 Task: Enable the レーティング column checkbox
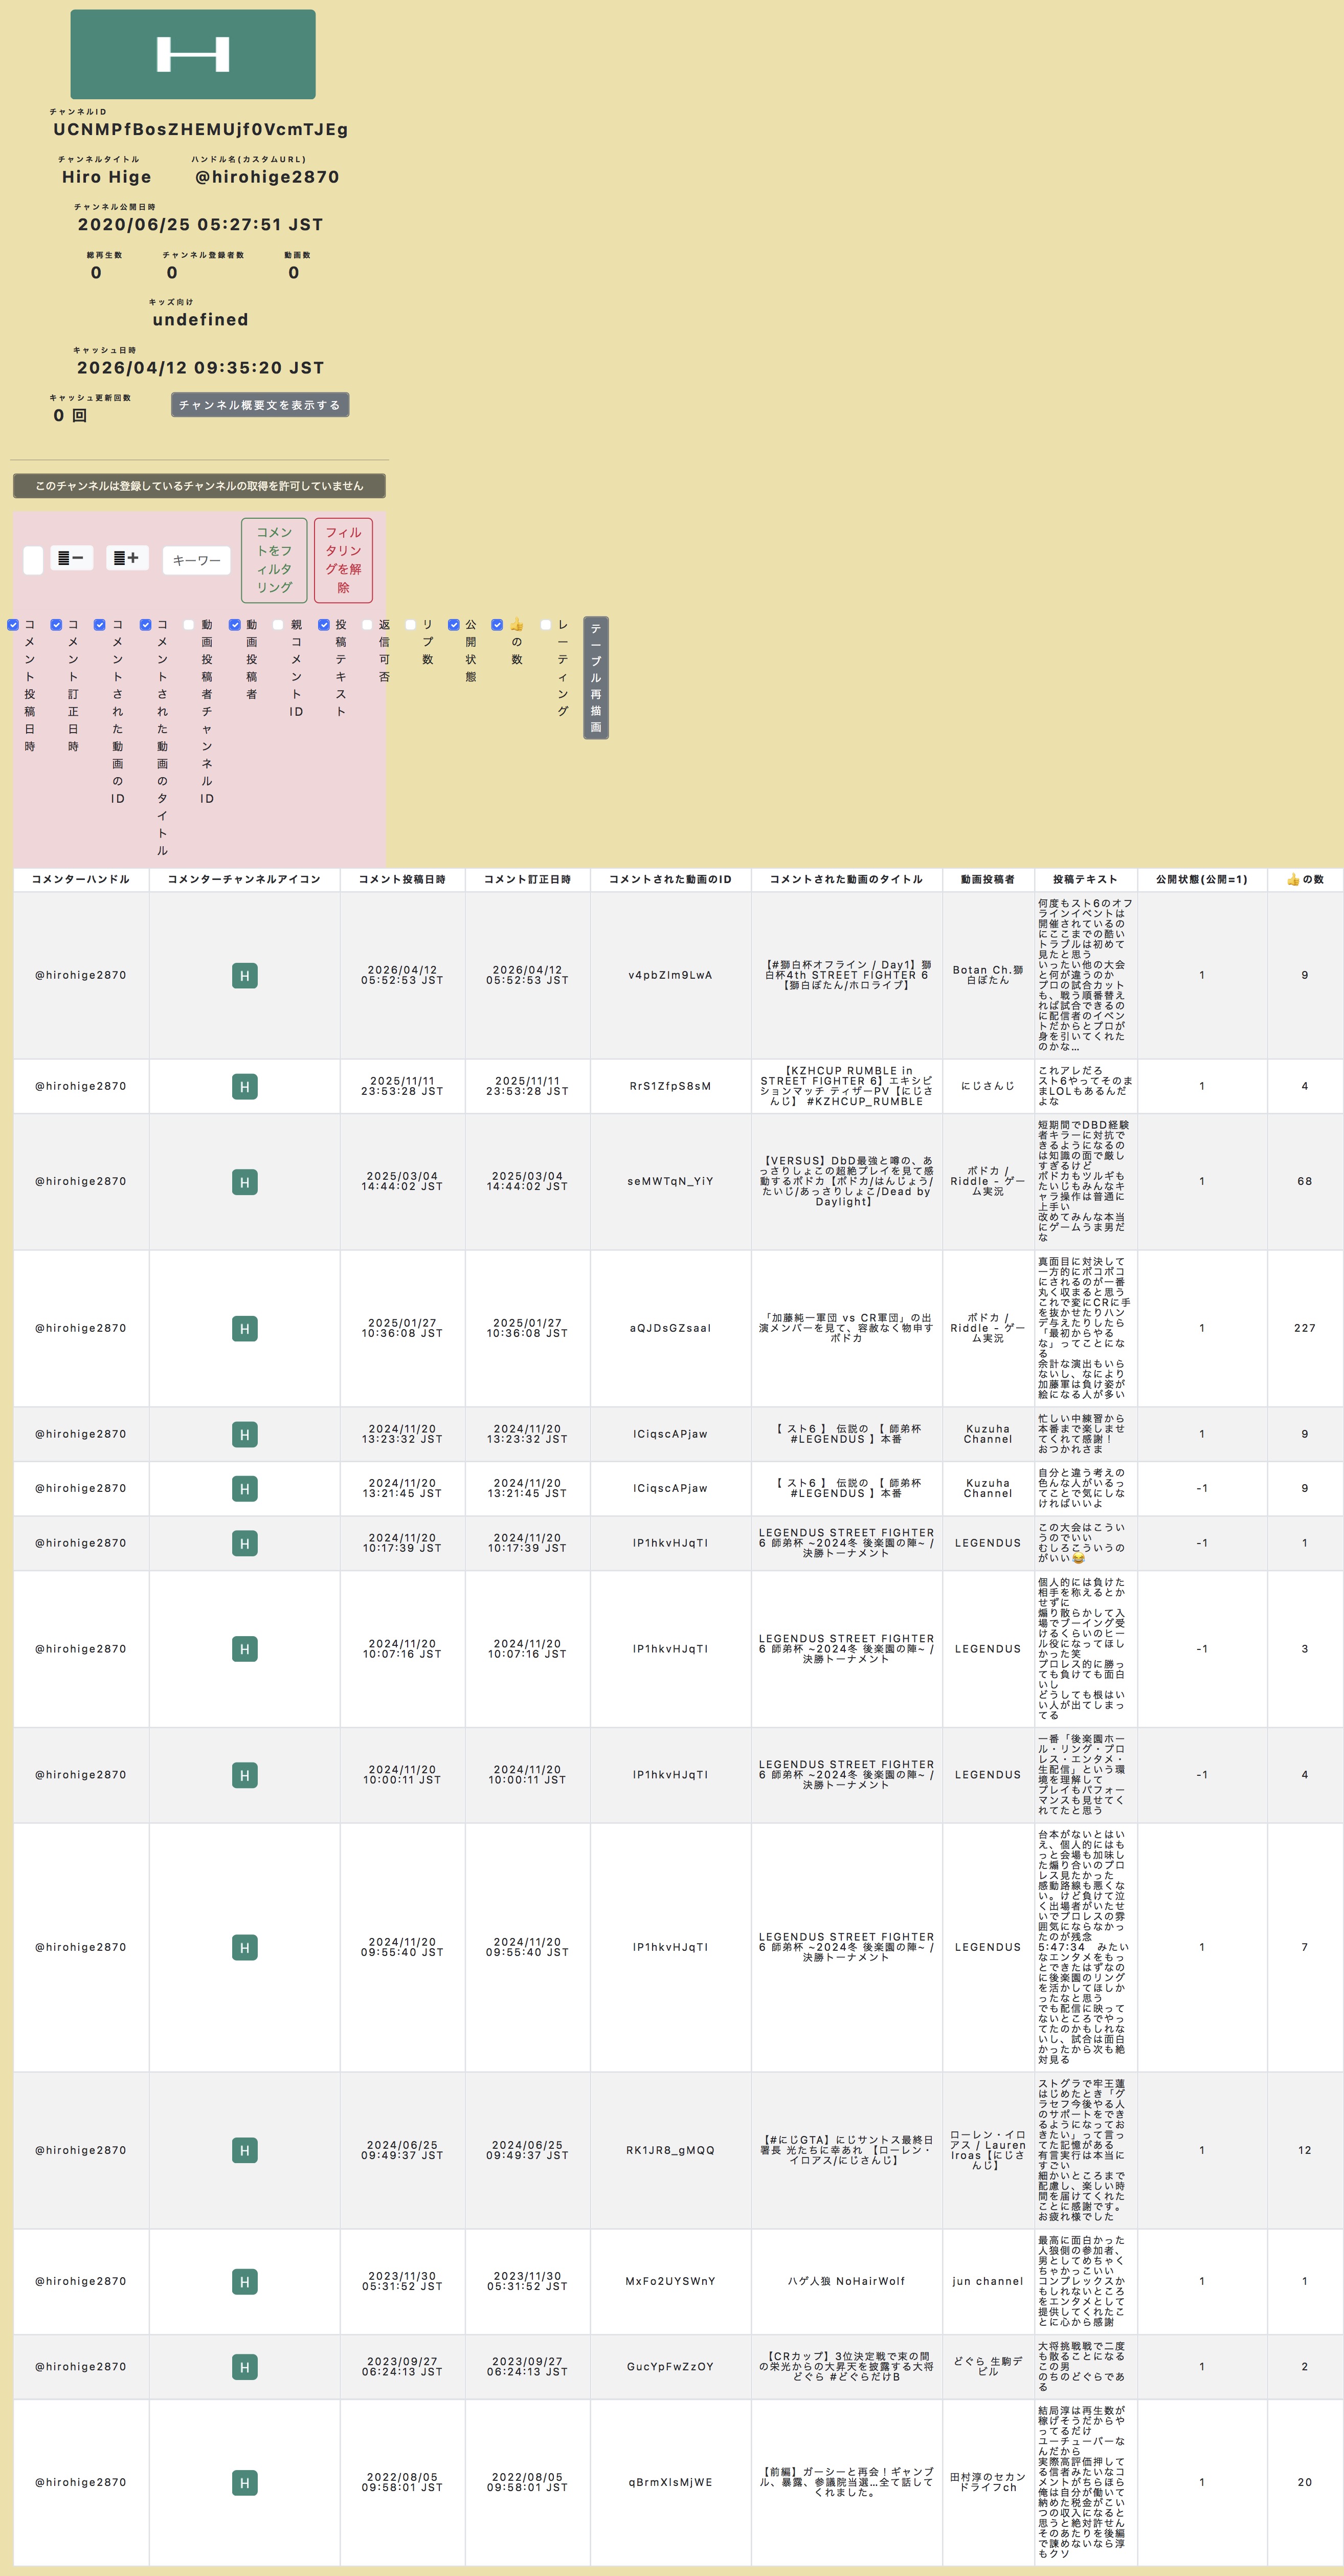point(546,625)
